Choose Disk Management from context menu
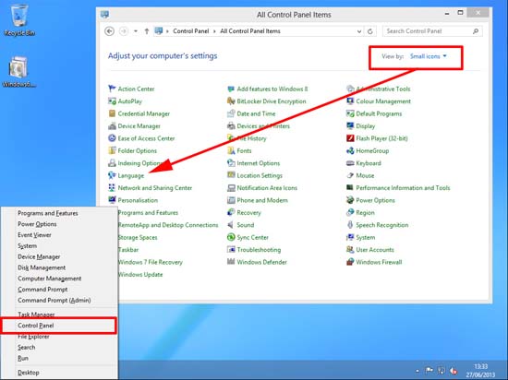 pyautogui.click(x=42, y=267)
